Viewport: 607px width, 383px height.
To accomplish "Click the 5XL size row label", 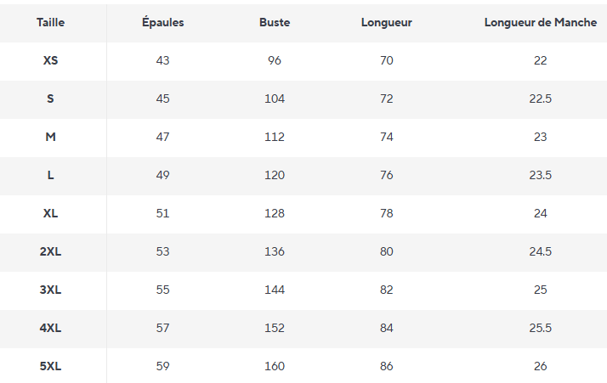I will coord(50,366).
